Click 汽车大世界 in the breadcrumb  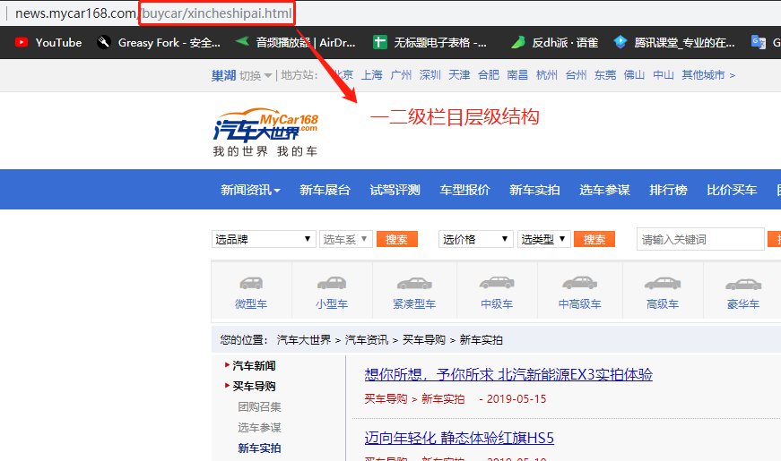click(304, 340)
